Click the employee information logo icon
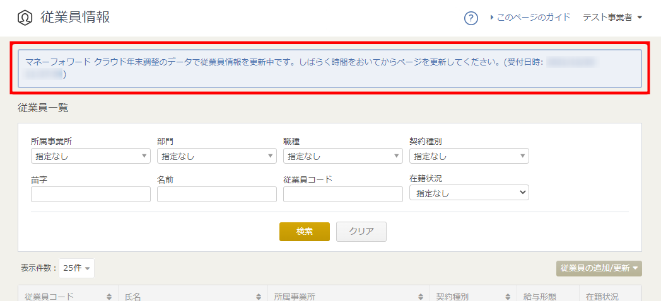Image resolution: width=661 pixels, height=301 pixels. coord(25,18)
